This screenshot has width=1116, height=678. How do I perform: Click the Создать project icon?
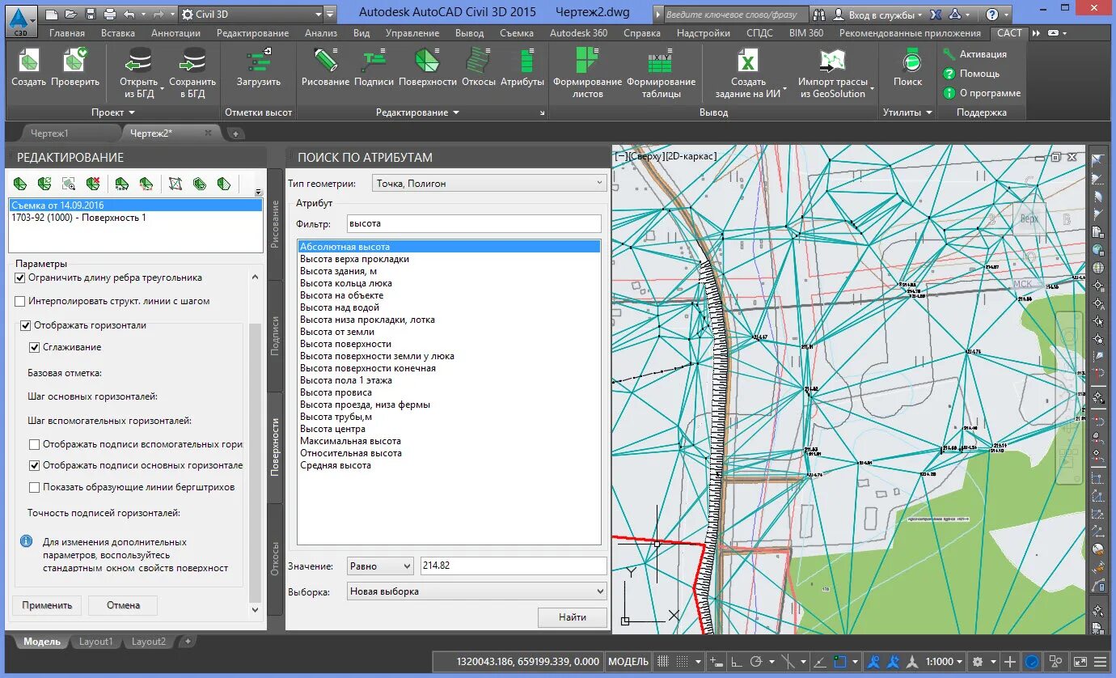[x=29, y=61]
